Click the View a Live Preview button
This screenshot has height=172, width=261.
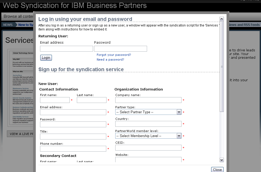tap(20, 134)
